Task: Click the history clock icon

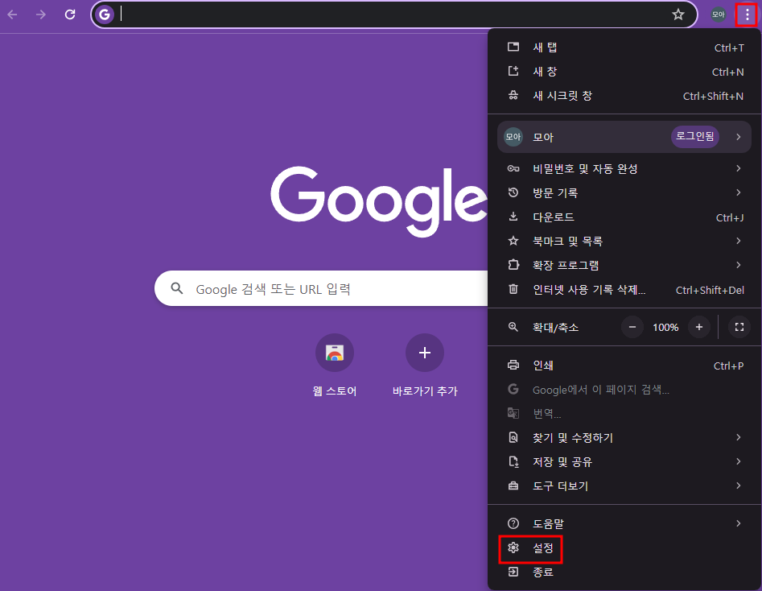Action: coord(513,192)
